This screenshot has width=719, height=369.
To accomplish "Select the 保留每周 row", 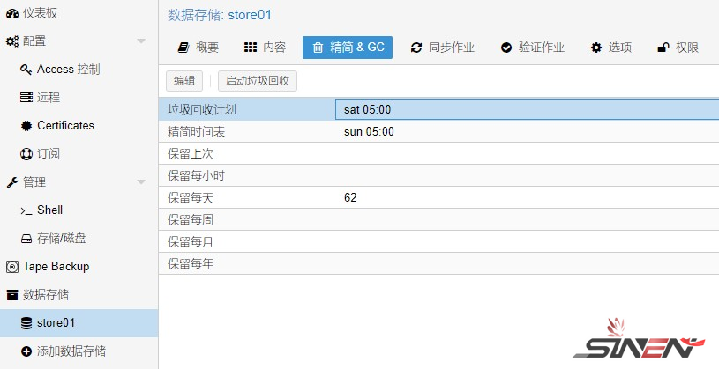I will tap(438, 220).
